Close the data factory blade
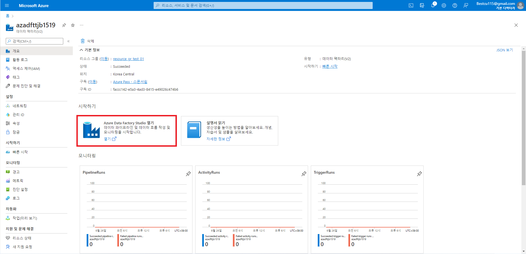526x254 pixels. pos(516,25)
